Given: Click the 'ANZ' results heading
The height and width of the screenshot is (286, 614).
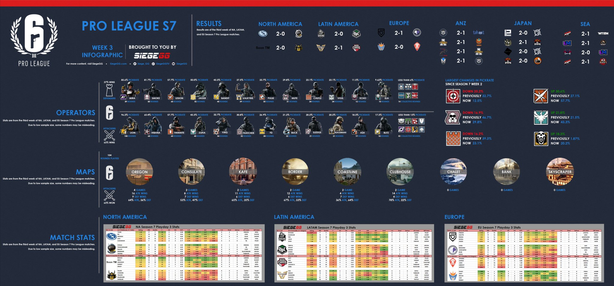Looking at the screenshot, I should [461, 23].
